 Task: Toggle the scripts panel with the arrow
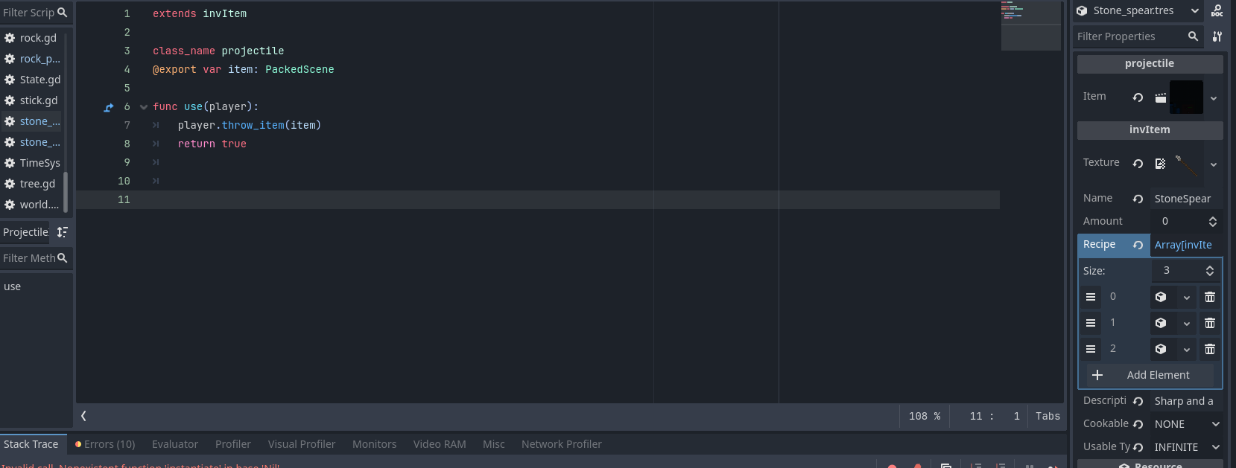(83, 416)
